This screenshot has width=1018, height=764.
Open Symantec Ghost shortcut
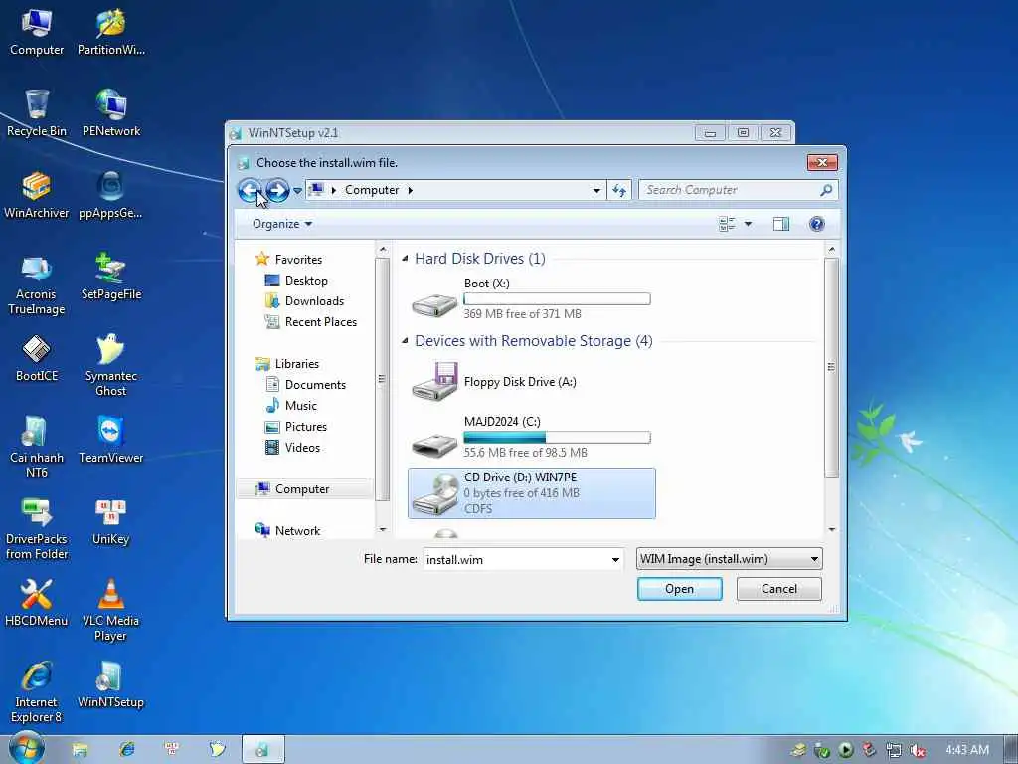point(111,365)
